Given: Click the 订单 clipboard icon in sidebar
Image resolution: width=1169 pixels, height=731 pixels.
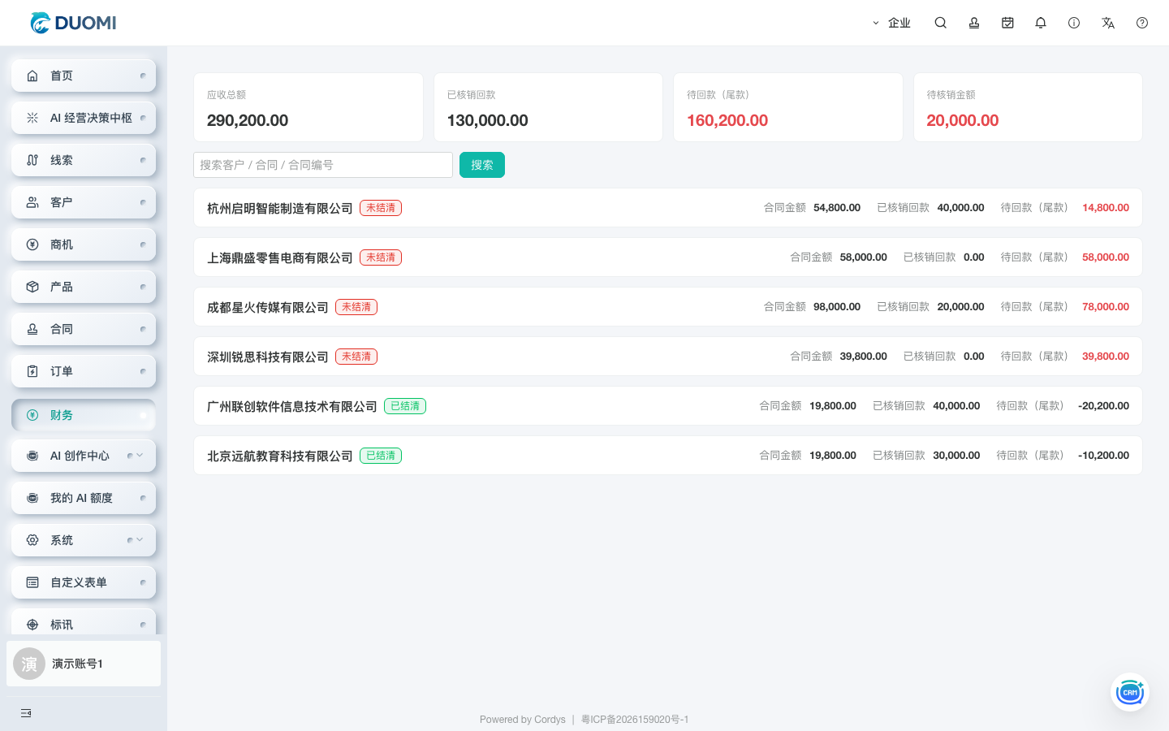Looking at the screenshot, I should (x=32, y=371).
